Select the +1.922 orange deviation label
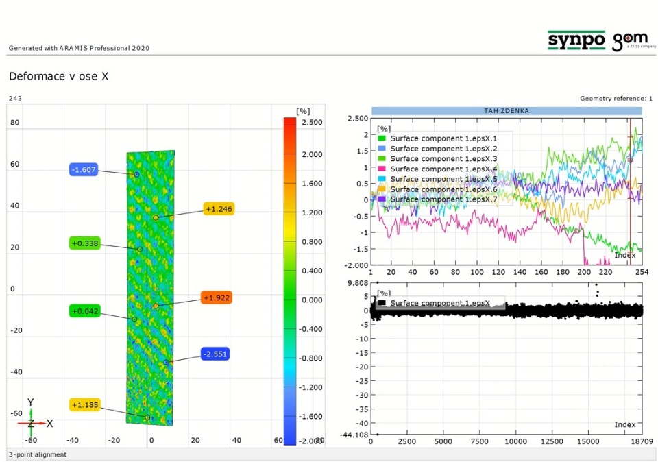Screen dimensions: 658x462 pos(216,297)
